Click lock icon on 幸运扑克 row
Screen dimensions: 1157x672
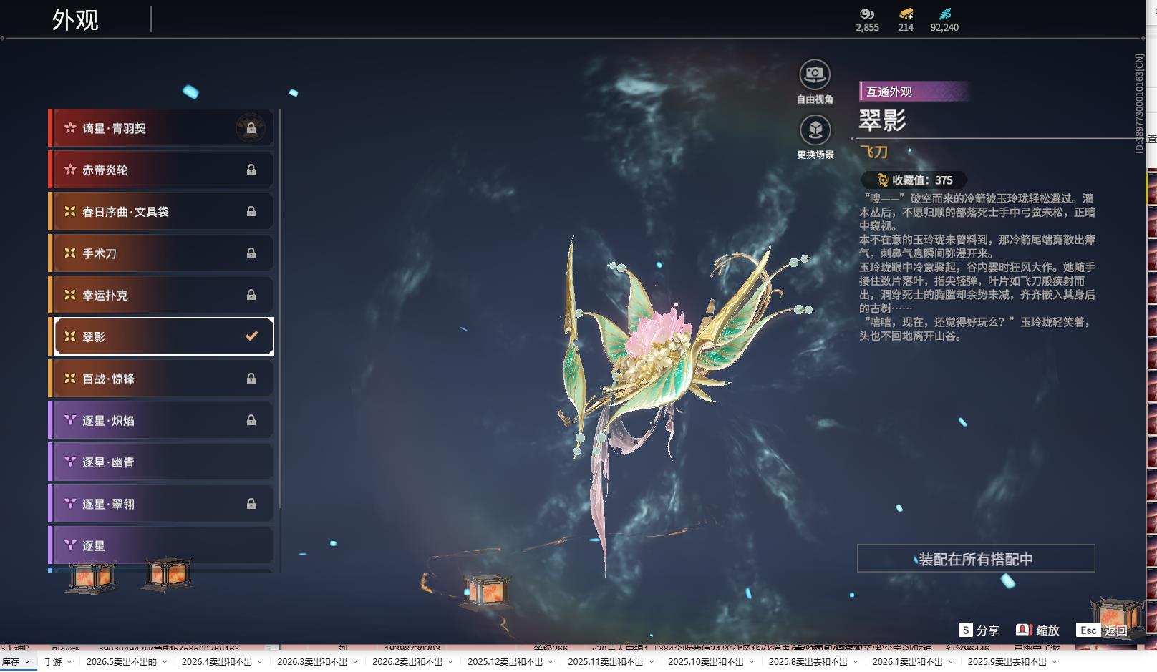tap(251, 295)
